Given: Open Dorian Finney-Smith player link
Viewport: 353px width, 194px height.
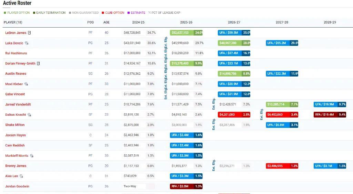Looking at the screenshot, I should tap(20, 63).
